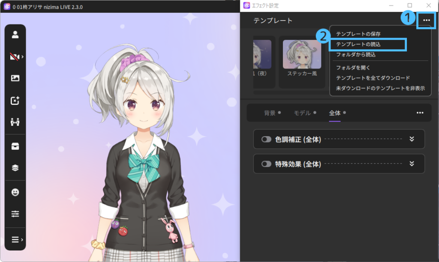Click the nizima LIVE 2.3.0 window title
Image resolution: width=439 pixels, height=262 pixels.
47,7
